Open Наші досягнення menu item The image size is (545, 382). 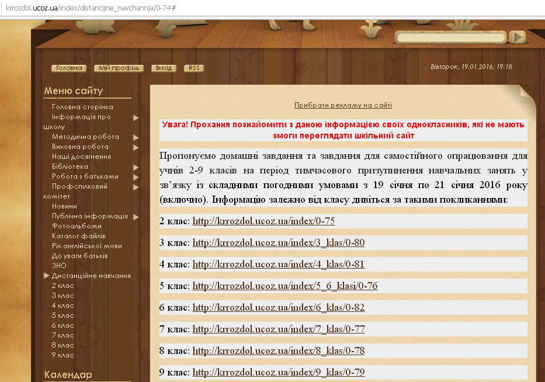coord(81,157)
